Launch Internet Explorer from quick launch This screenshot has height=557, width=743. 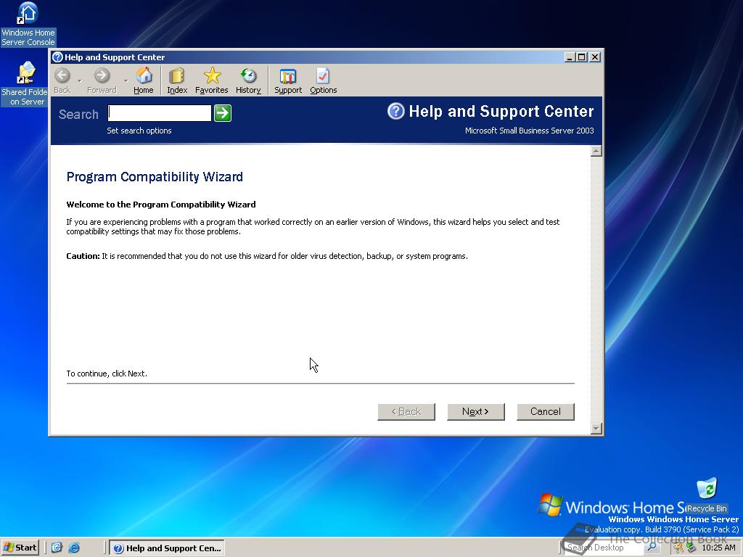click(74, 548)
